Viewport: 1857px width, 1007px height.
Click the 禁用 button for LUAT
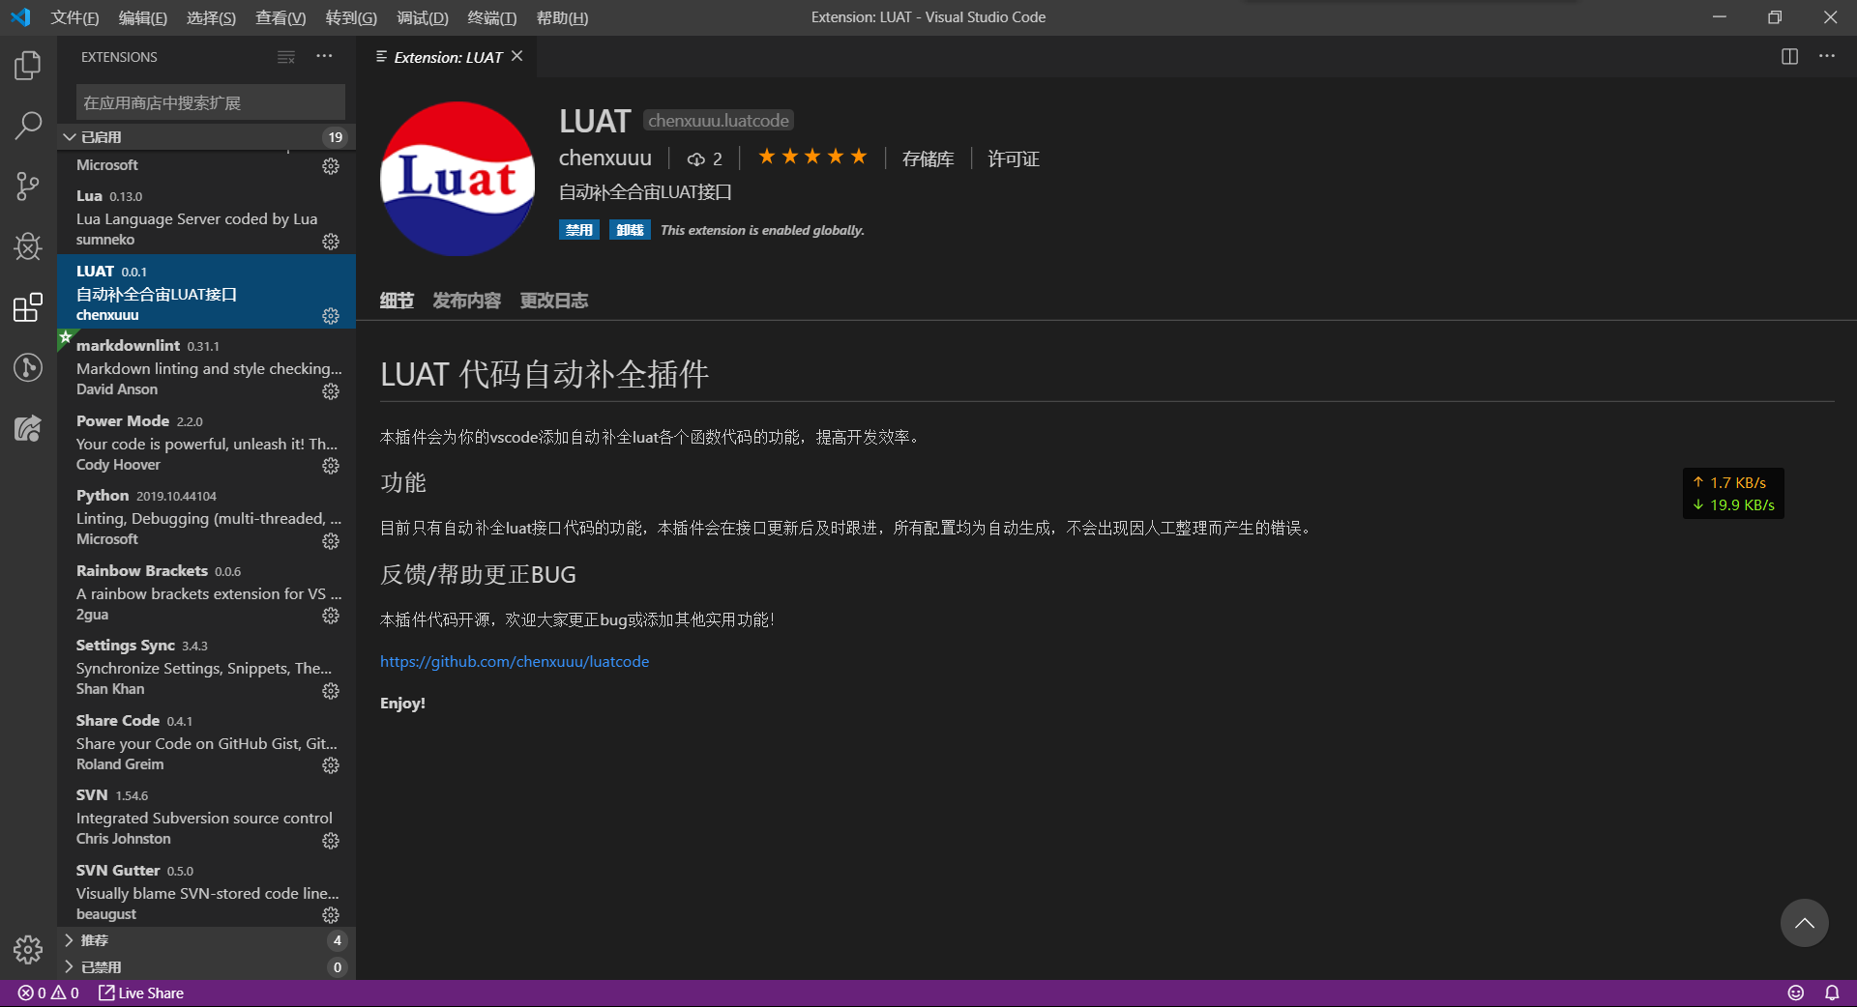(579, 230)
